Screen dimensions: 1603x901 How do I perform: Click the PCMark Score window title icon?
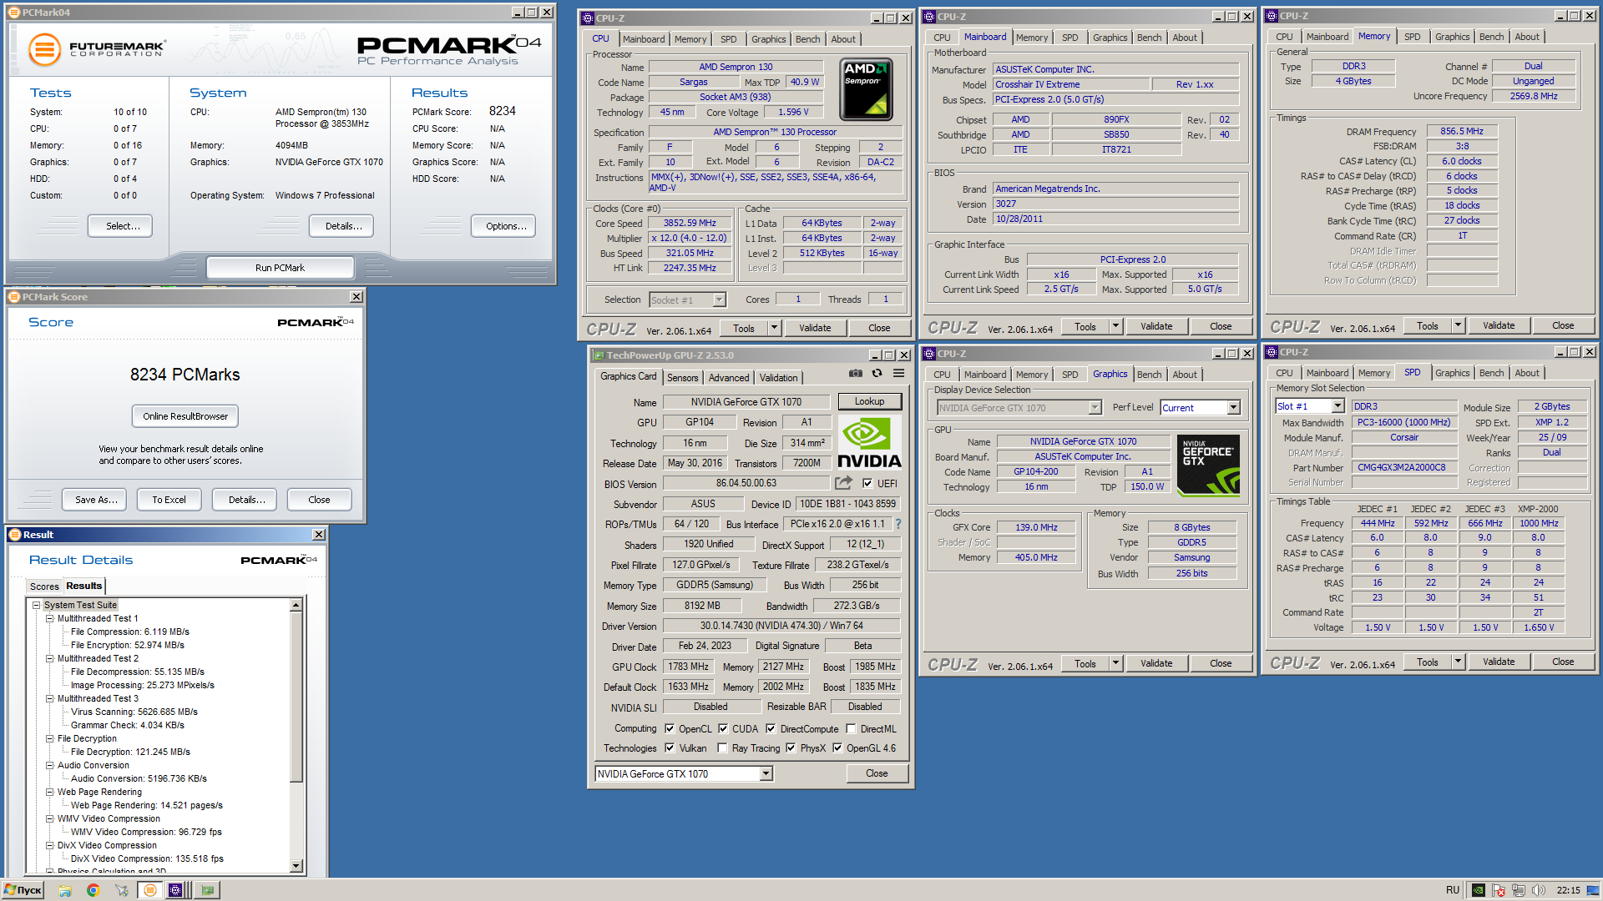click(x=14, y=297)
